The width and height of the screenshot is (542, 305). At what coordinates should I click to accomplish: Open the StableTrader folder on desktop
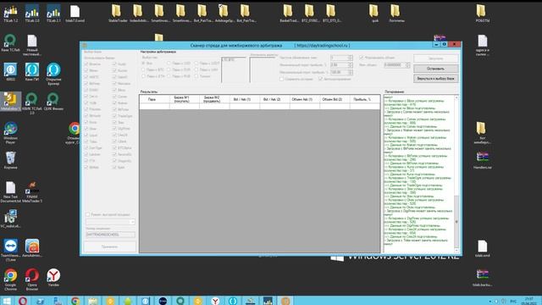[118, 14]
